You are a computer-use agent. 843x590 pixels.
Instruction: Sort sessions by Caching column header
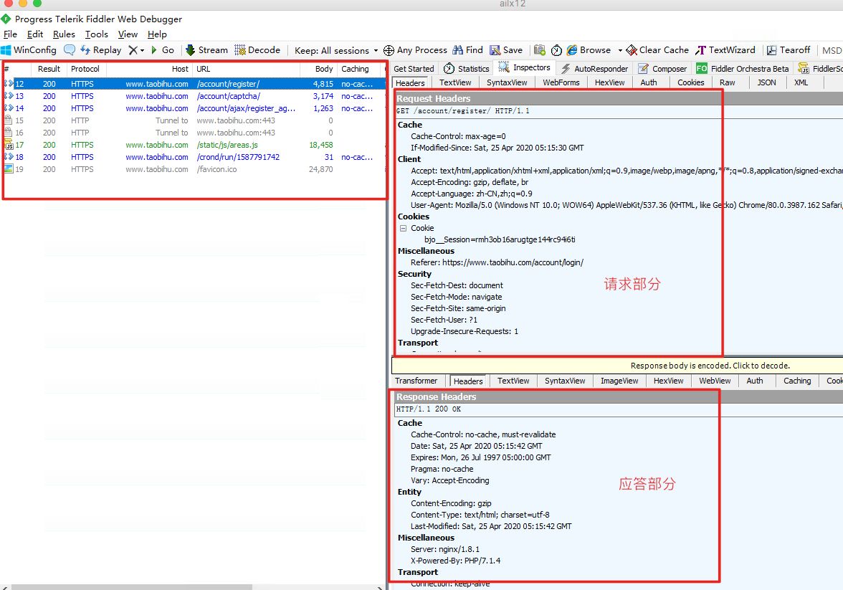(x=358, y=69)
